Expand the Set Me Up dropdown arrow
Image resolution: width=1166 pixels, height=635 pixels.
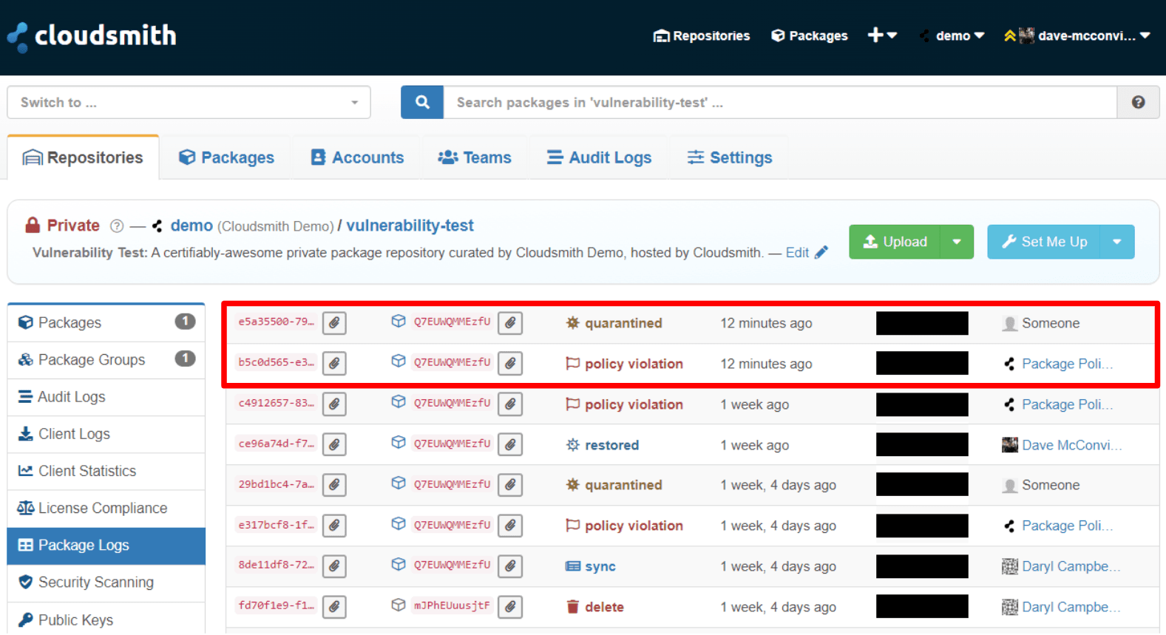pos(1116,242)
